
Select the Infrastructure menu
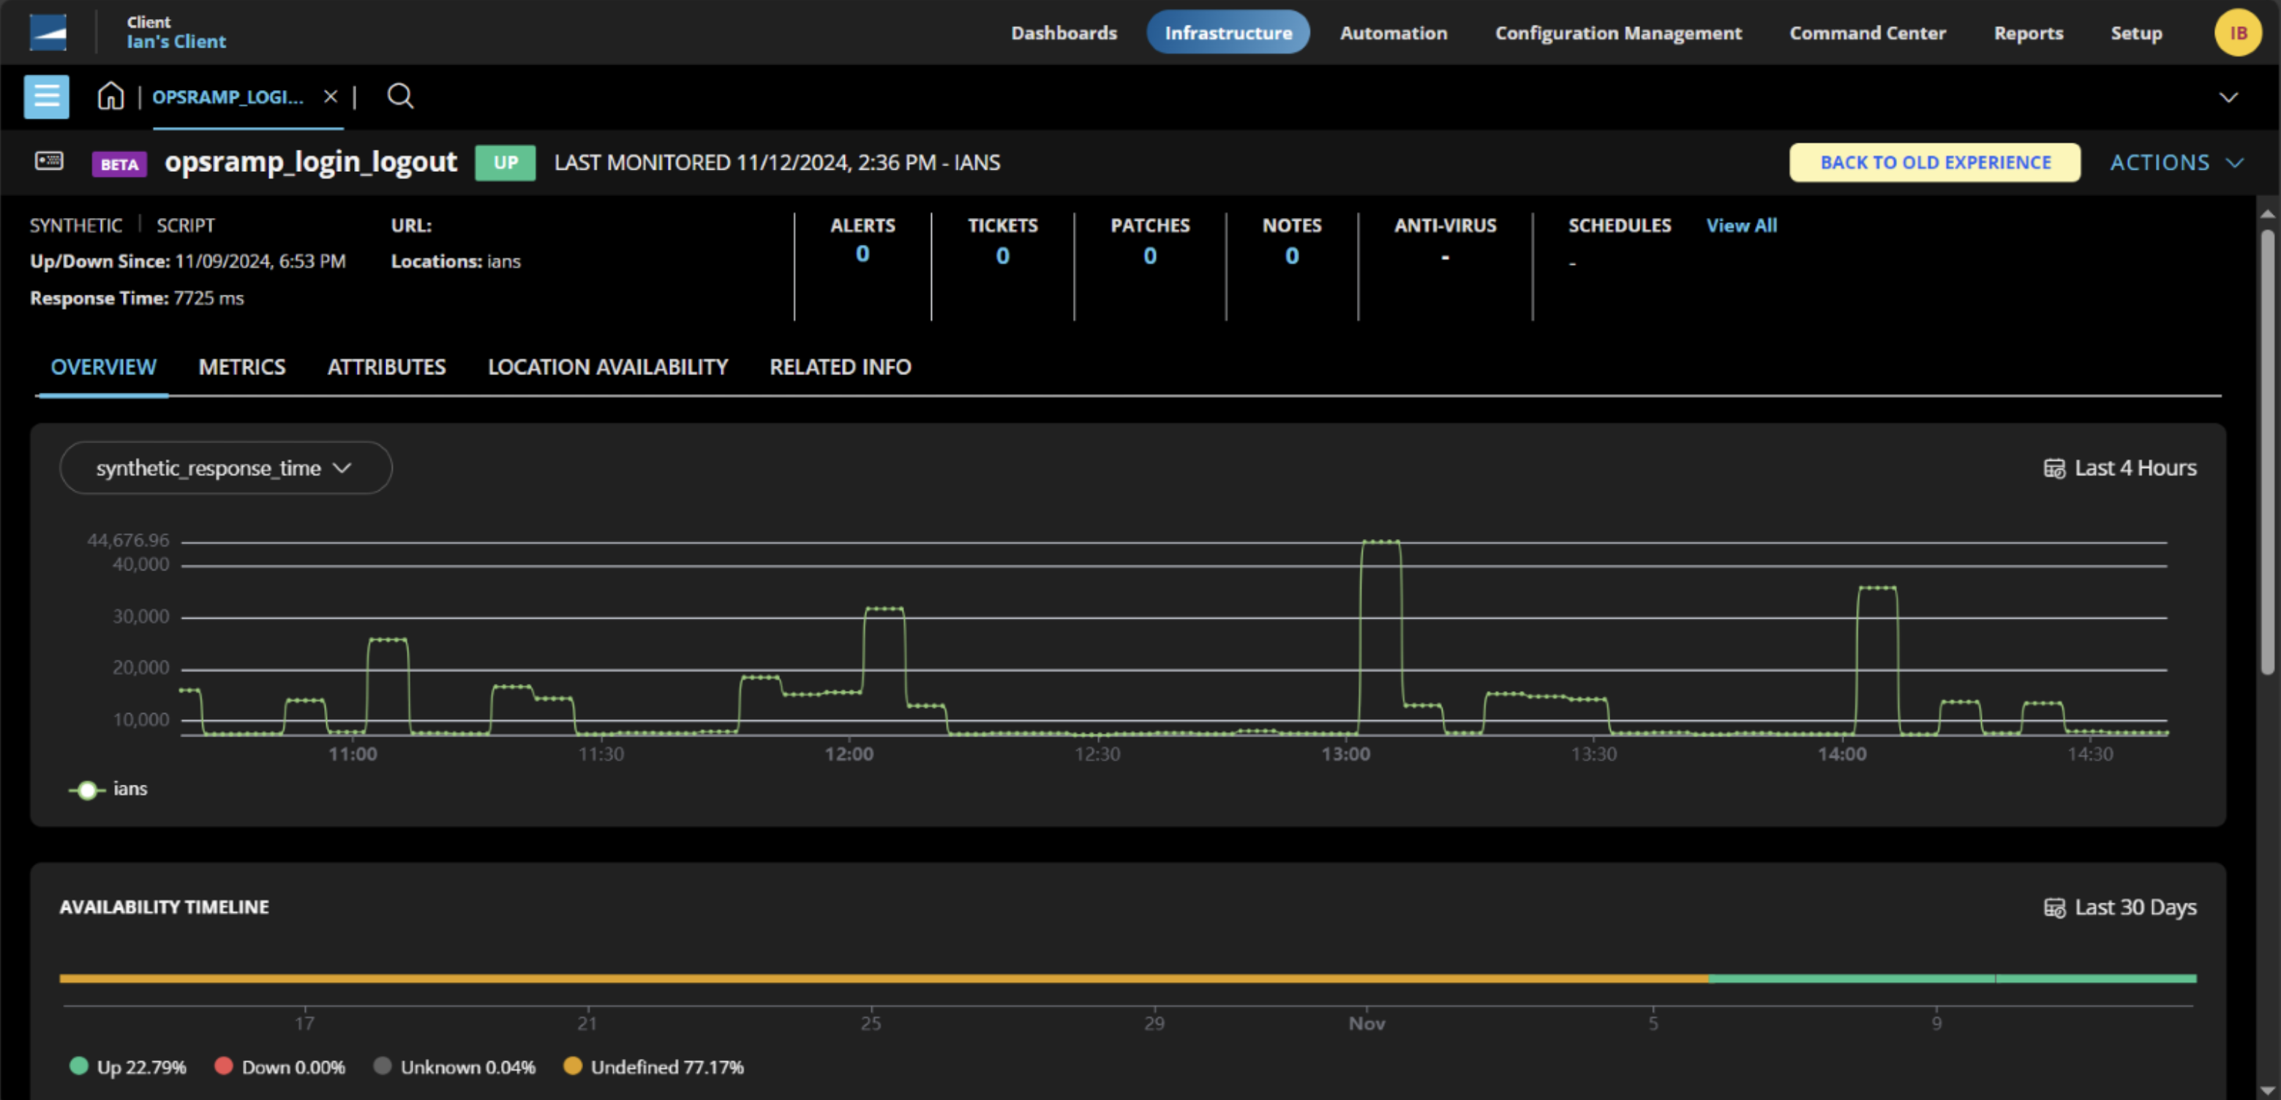coord(1228,33)
